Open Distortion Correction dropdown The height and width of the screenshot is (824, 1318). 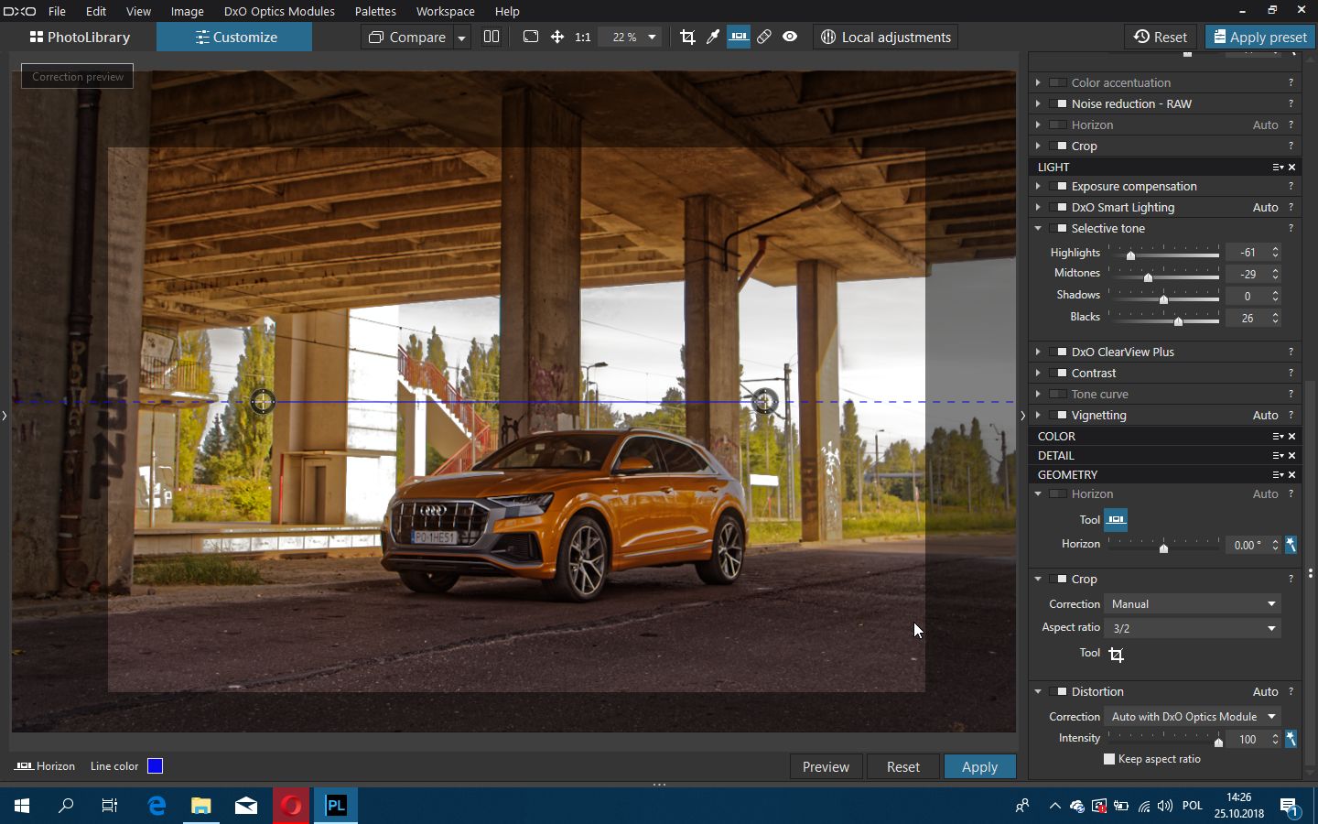point(1194,717)
